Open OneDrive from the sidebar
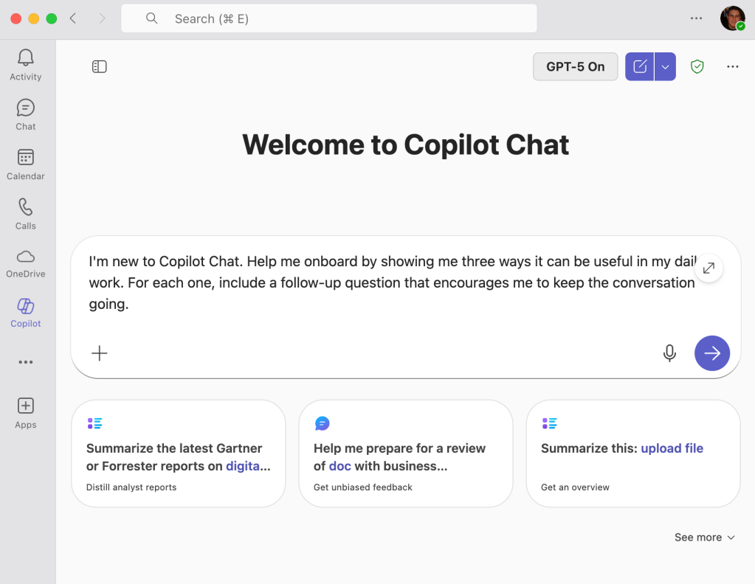Screen dimensions: 755x584 pos(25,262)
